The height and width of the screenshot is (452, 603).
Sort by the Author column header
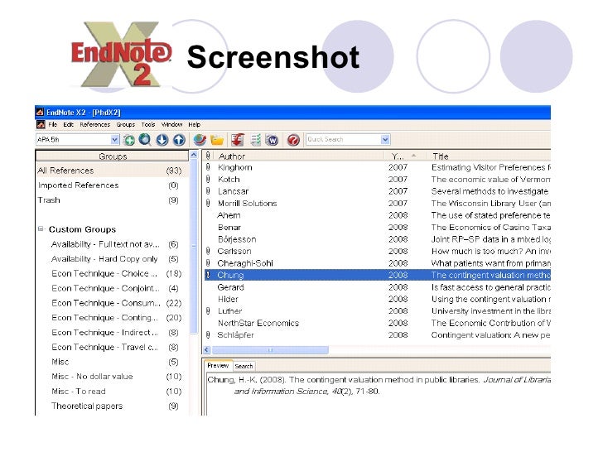tap(298, 156)
